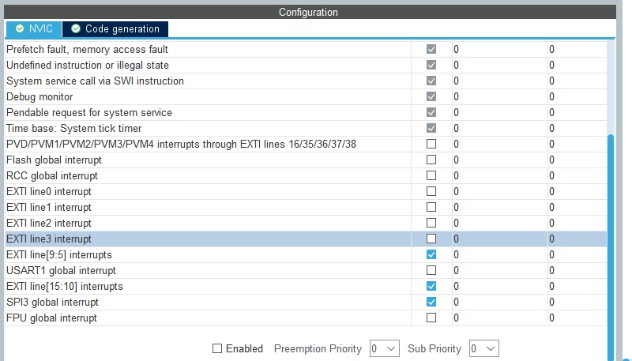The image size is (632, 361).
Task: Disable EXTI line[15:10] interrupts checkbox
Action: pos(431,286)
